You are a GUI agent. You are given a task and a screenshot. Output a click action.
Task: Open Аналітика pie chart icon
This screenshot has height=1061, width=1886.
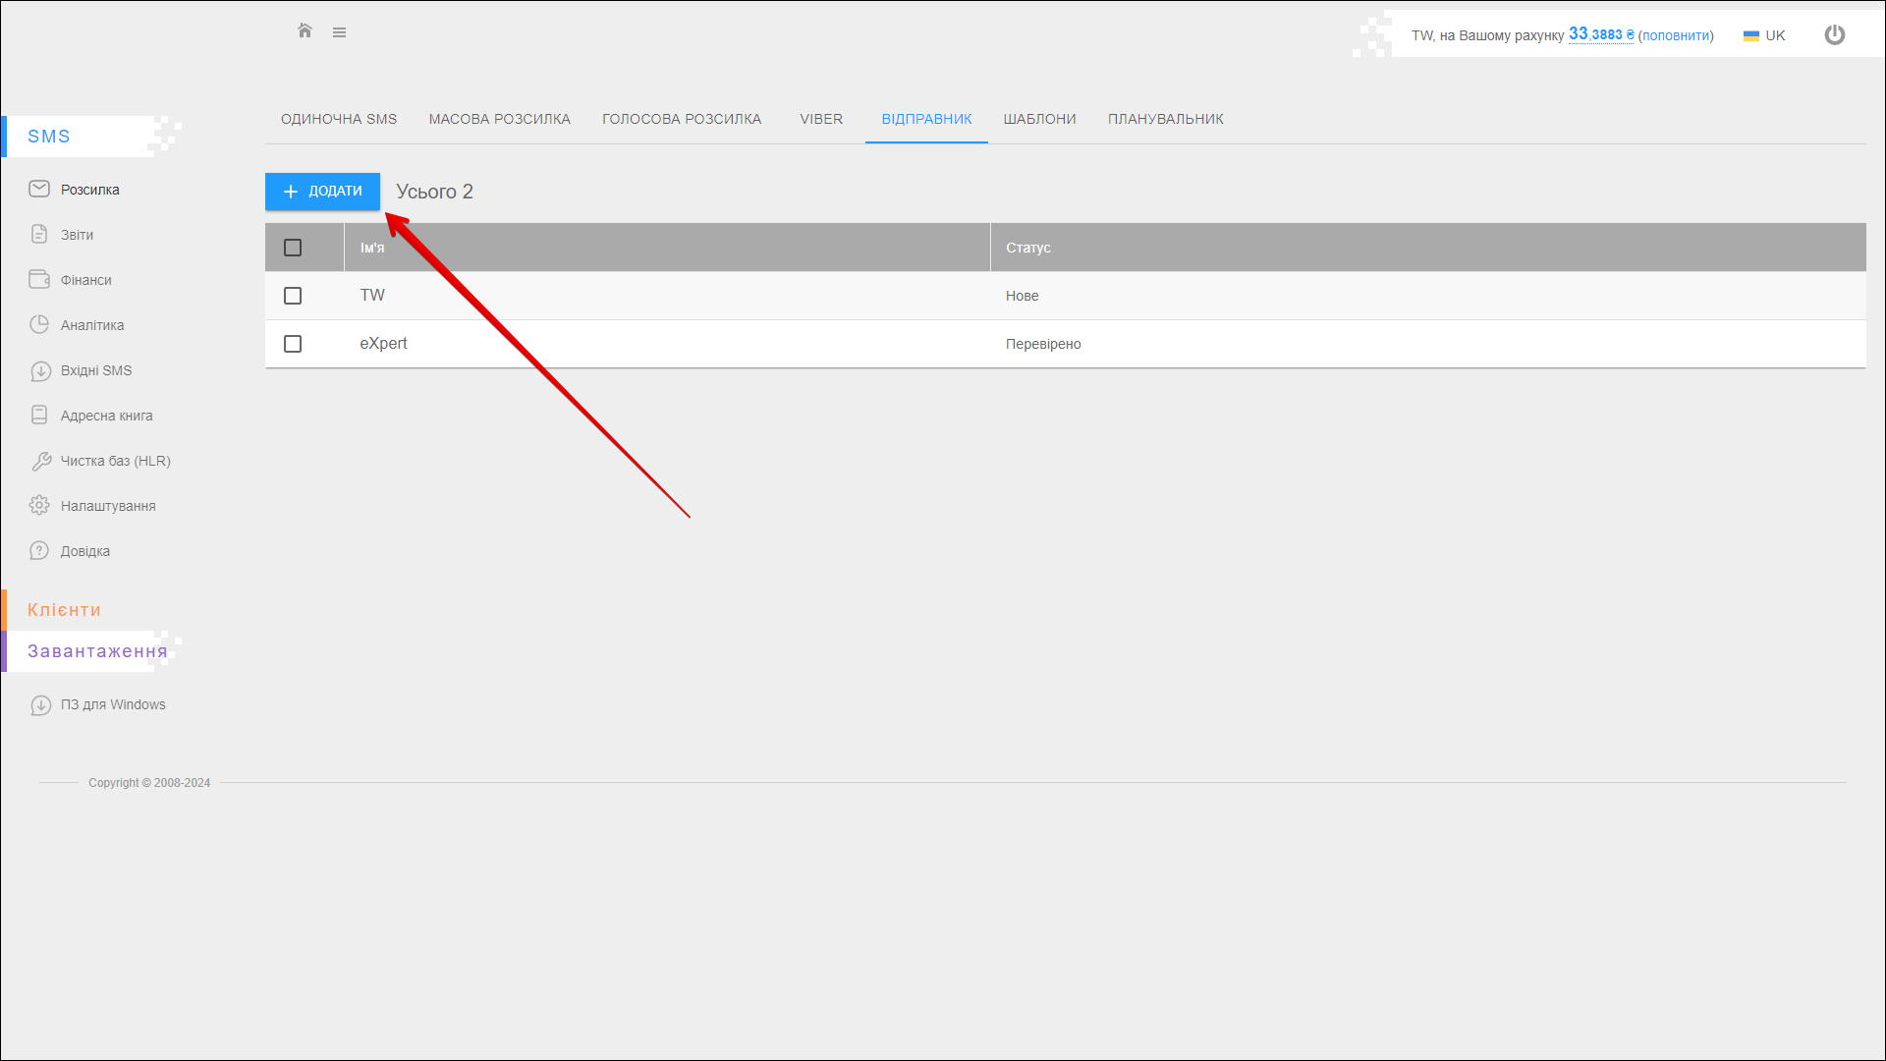(x=39, y=324)
